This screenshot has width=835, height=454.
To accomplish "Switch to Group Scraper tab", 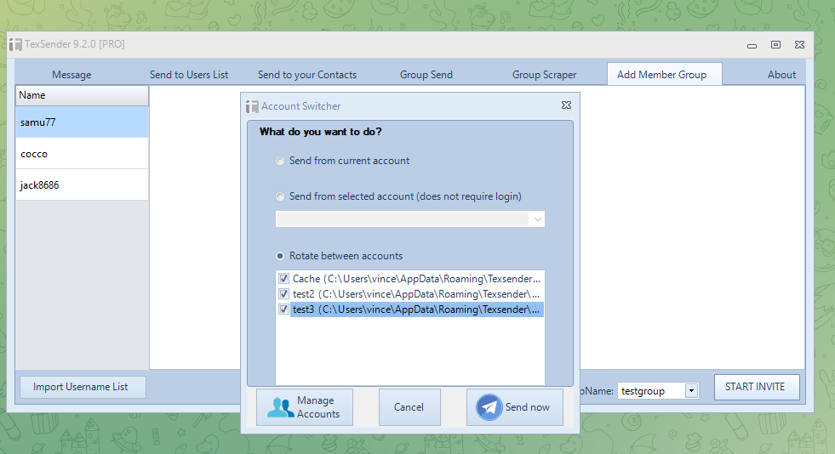I will 544,75.
